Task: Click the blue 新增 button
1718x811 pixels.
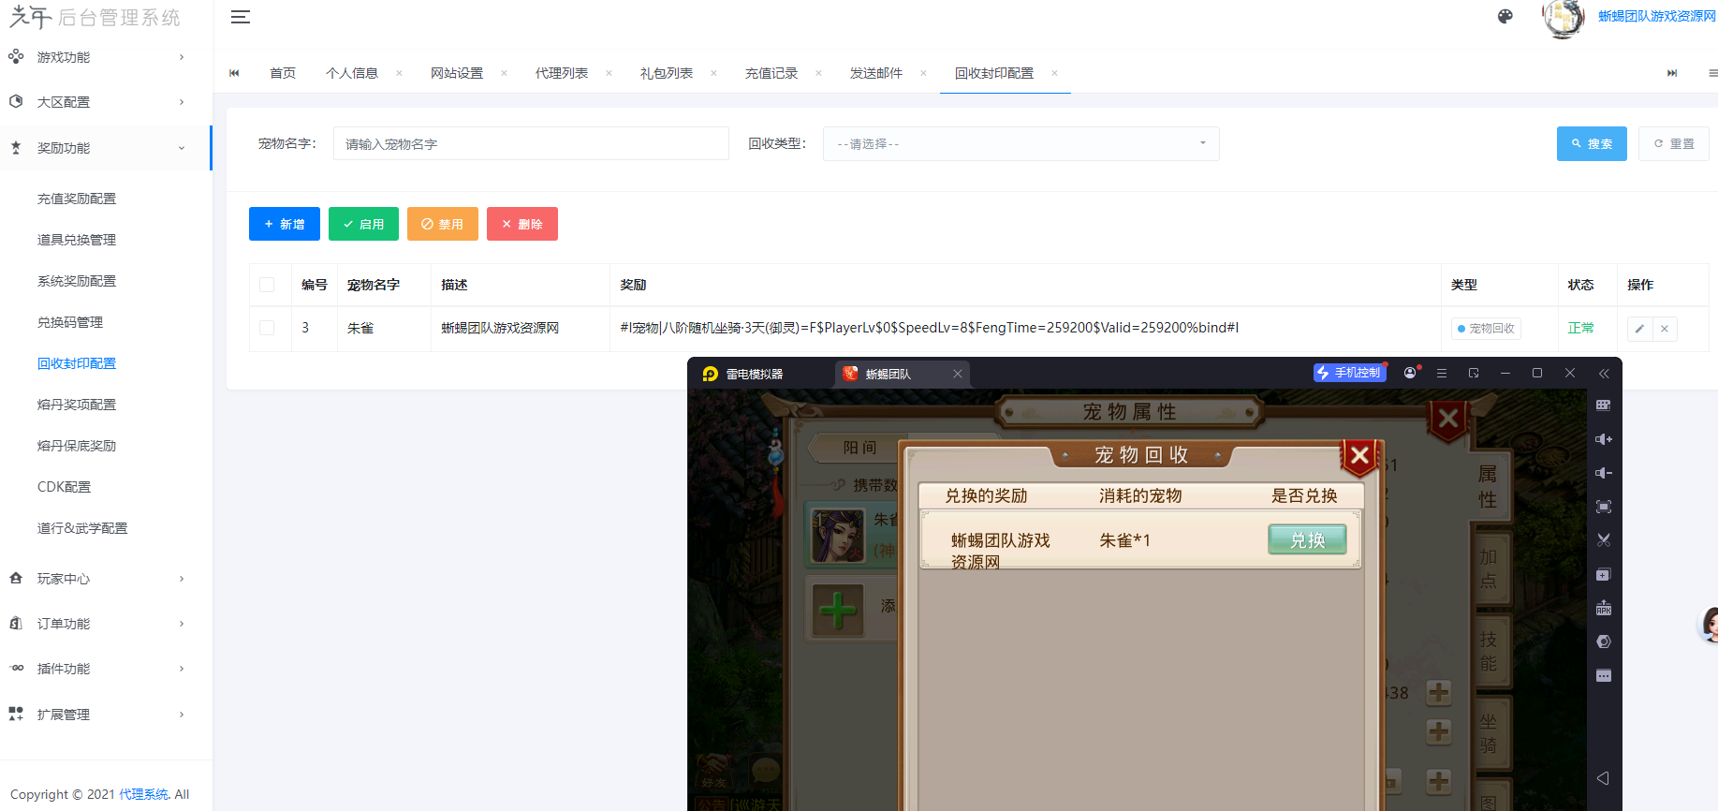Action: 284,224
